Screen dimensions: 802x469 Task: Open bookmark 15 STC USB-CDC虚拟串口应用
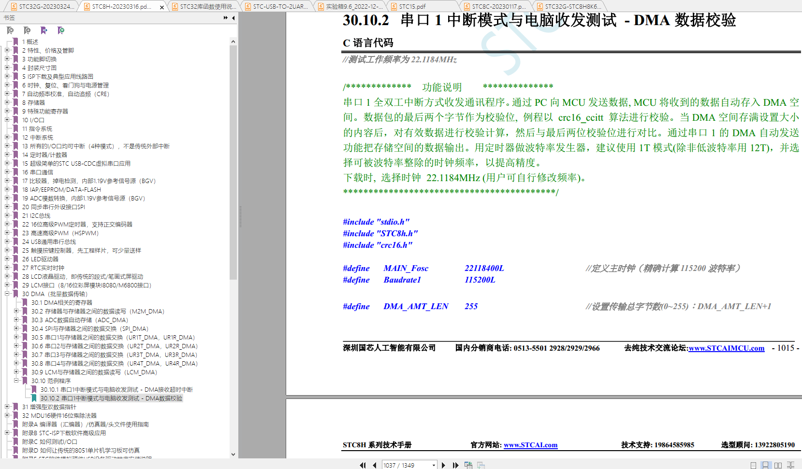pyautogui.click(x=76, y=163)
